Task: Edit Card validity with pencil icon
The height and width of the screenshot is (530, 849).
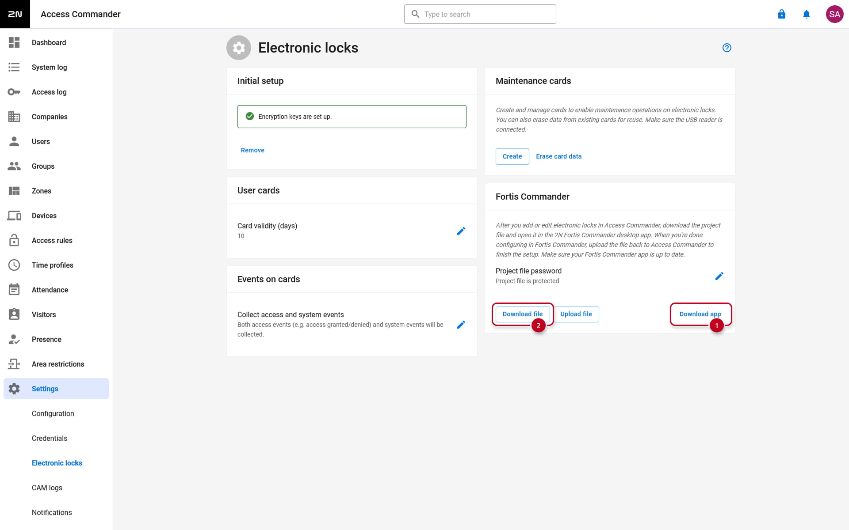Action: 461,231
